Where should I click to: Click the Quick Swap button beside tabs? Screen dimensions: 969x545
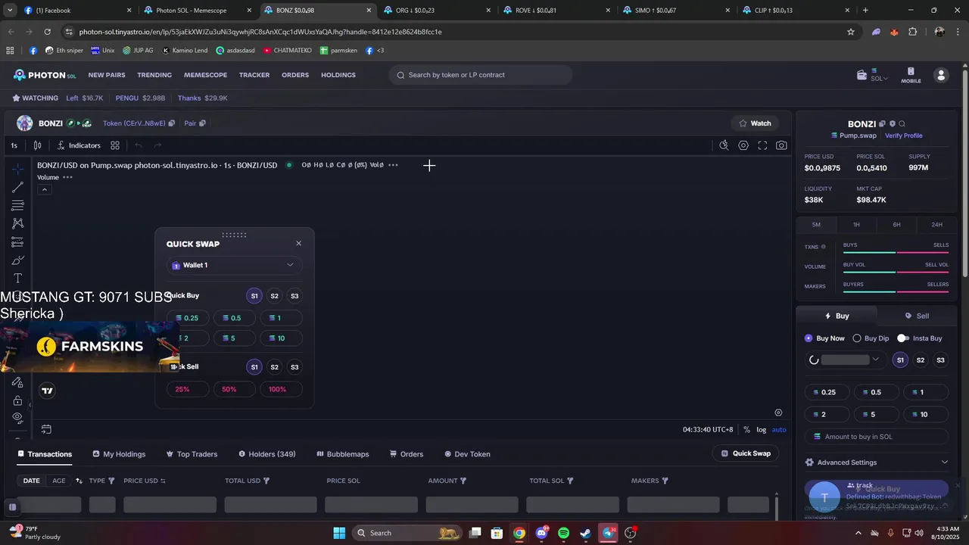(746, 453)
